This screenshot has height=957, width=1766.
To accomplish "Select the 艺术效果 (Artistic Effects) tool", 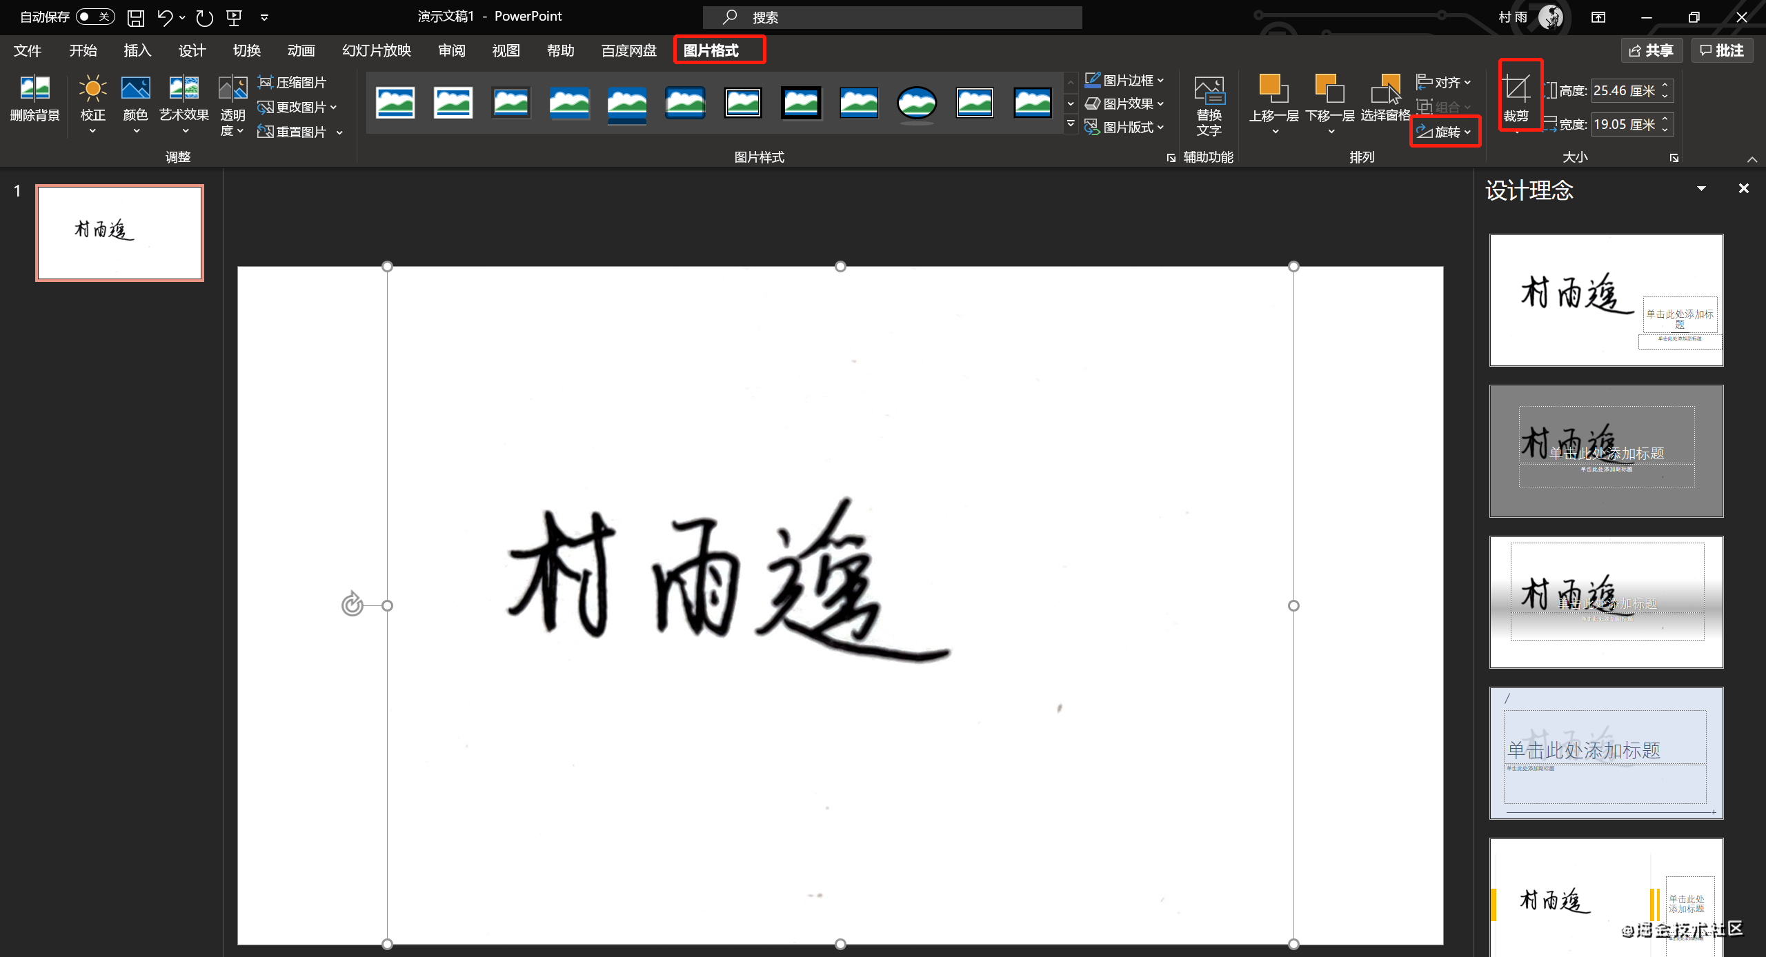I will [x=183, y=103].
